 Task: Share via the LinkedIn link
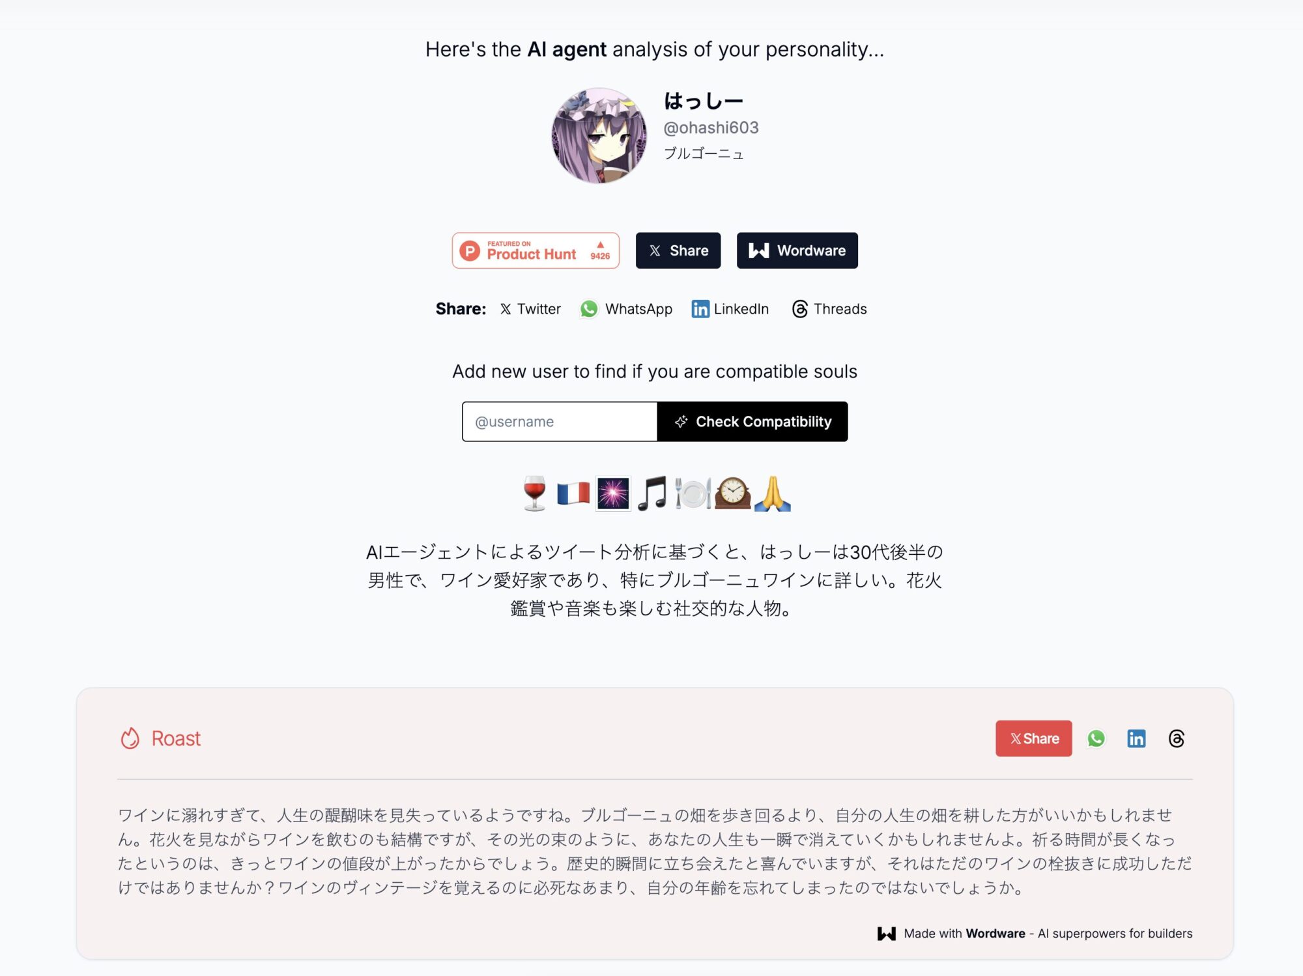(x=730, y=309)
